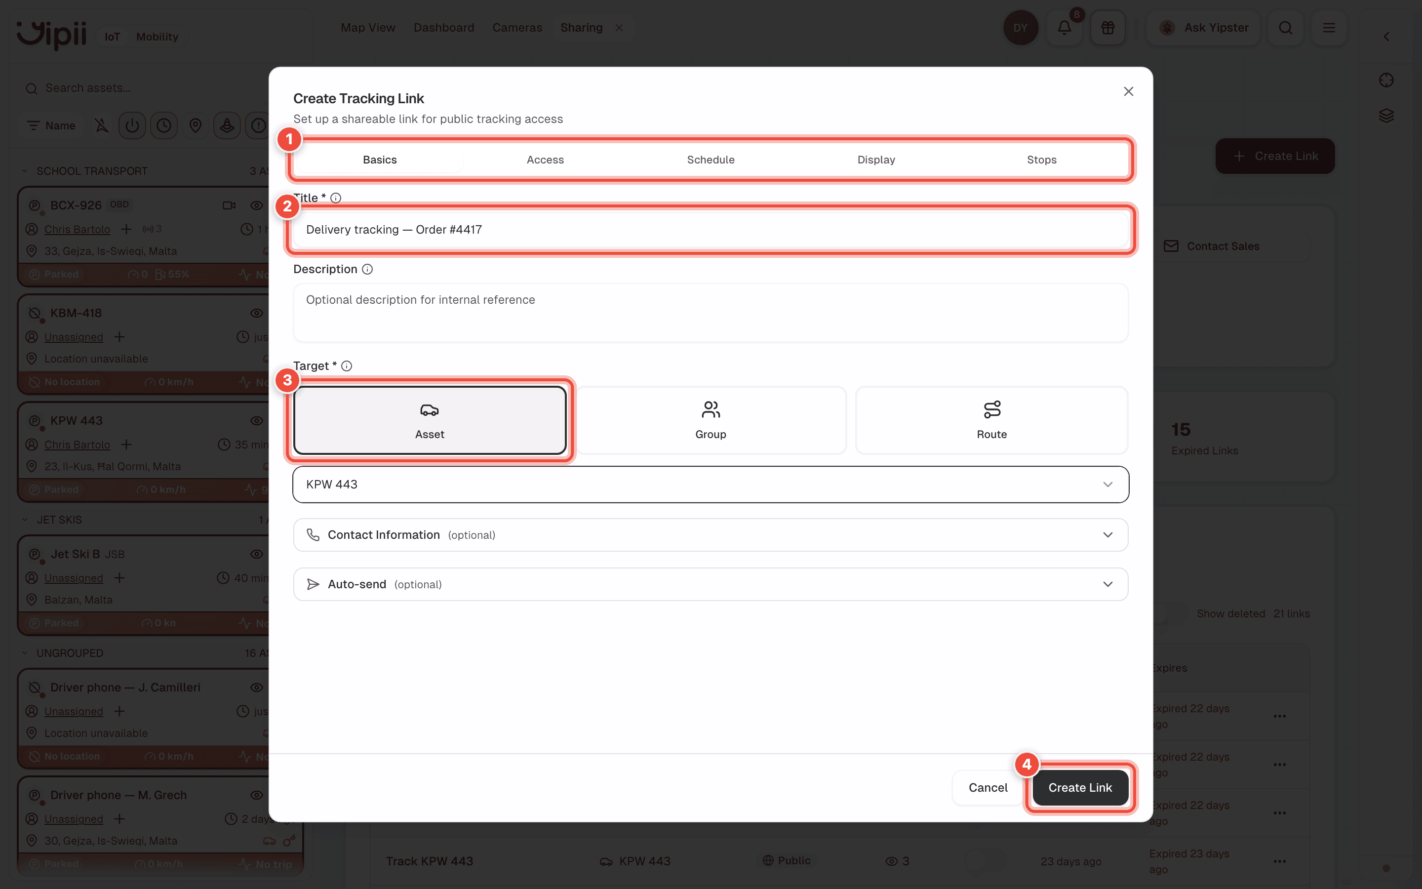
Task: Toggle visibility eye for Jet Ski B
Action: 256,554
